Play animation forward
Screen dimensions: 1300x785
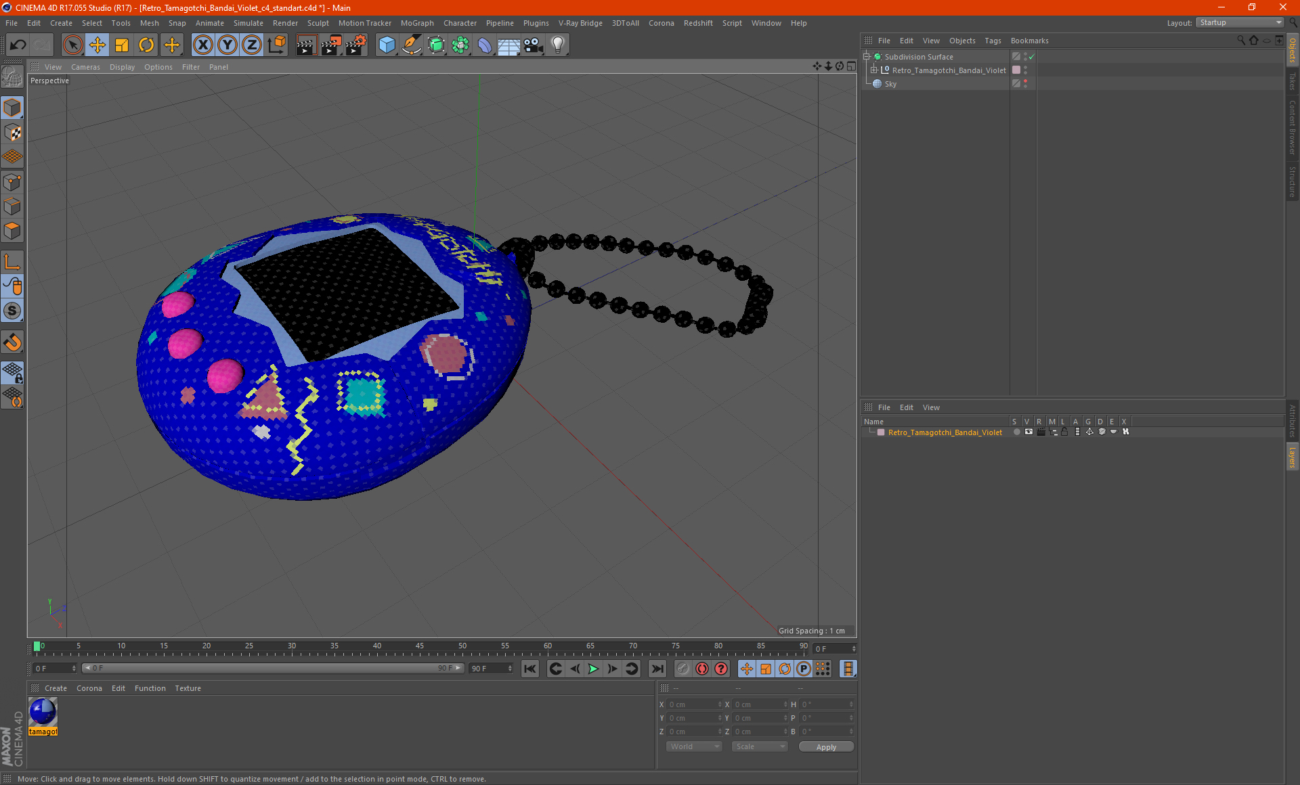(593, 669)
